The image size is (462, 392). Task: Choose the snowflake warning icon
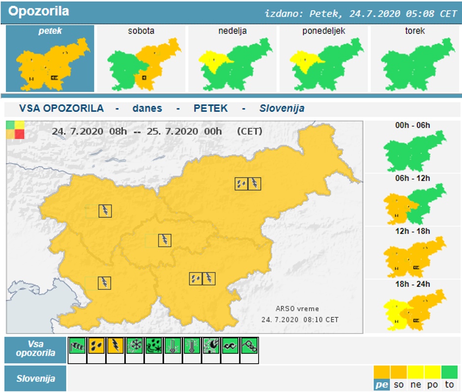tap(134, 345)
